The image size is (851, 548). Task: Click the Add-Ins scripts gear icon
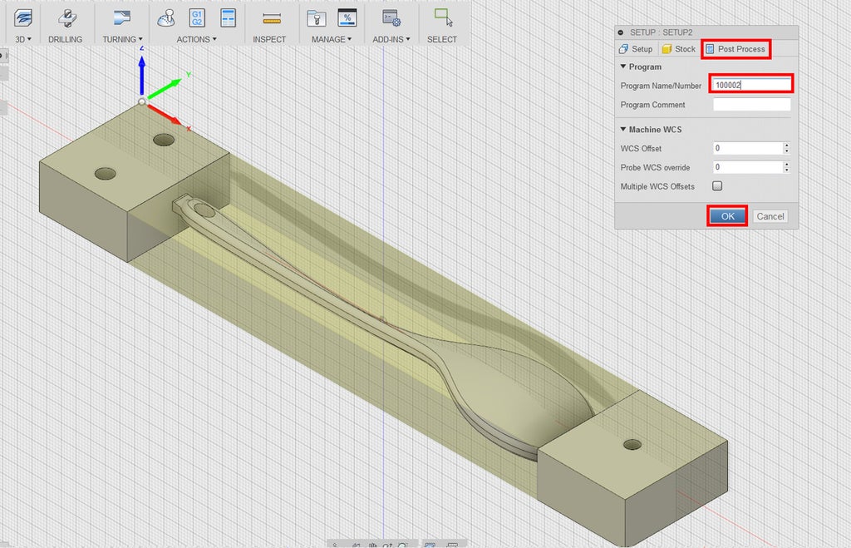[391, 18]
